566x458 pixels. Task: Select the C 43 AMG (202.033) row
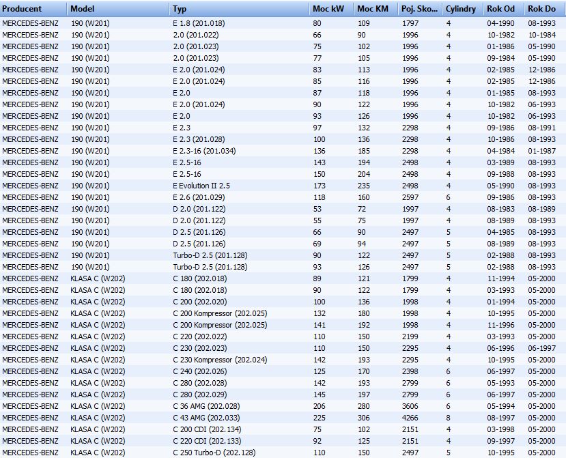[x=283, y=418]
